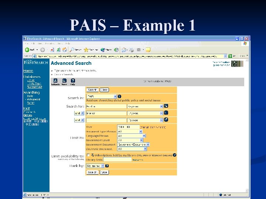266x199 pixels.
Task: Open the Media globe toolbar item
Action: click(103, 50)
